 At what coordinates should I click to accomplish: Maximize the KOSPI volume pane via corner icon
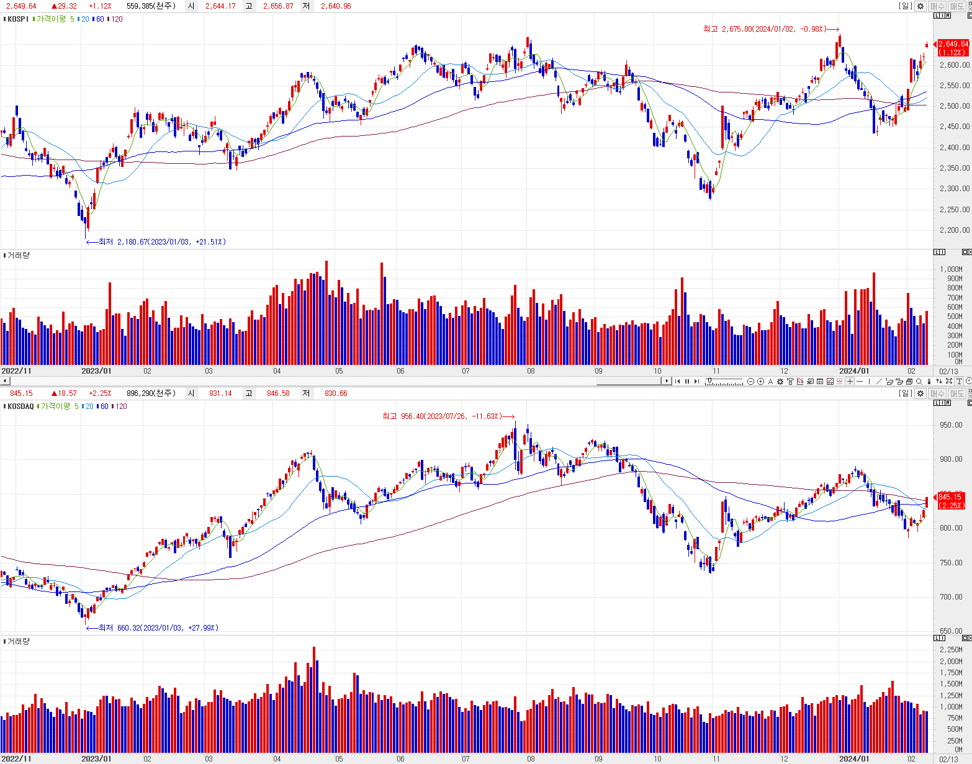click(x=966, y=252)
